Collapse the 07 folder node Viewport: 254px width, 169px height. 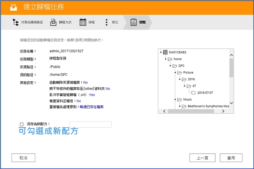pos(184,86)
